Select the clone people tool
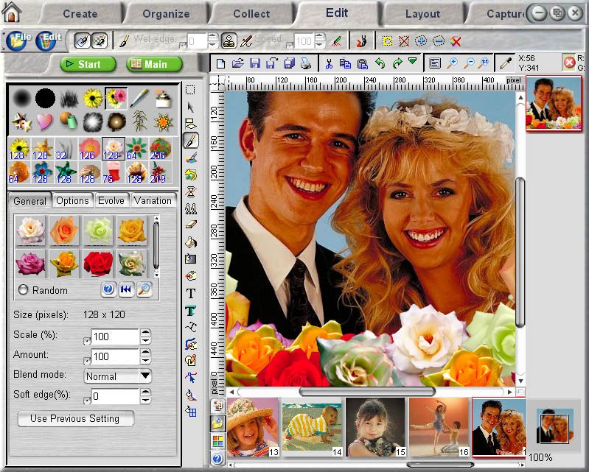 click(191, 208)
